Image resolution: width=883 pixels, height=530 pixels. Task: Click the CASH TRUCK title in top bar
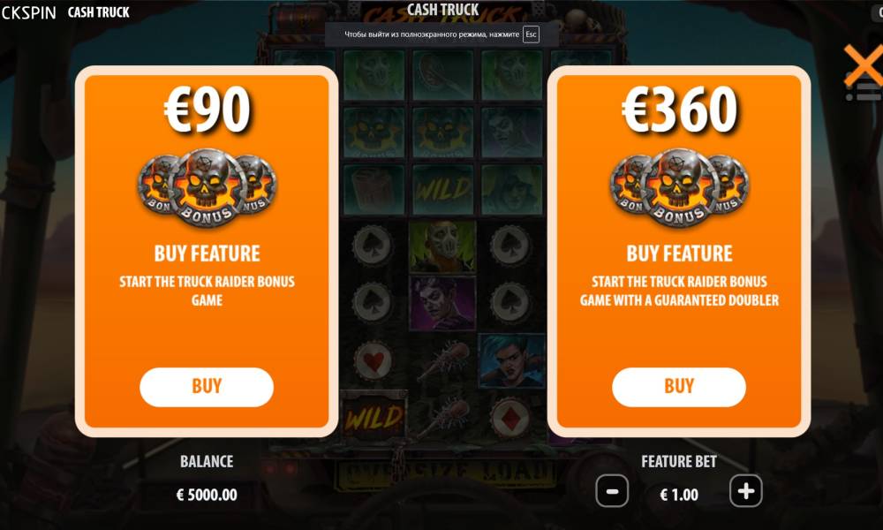point(99,12)
